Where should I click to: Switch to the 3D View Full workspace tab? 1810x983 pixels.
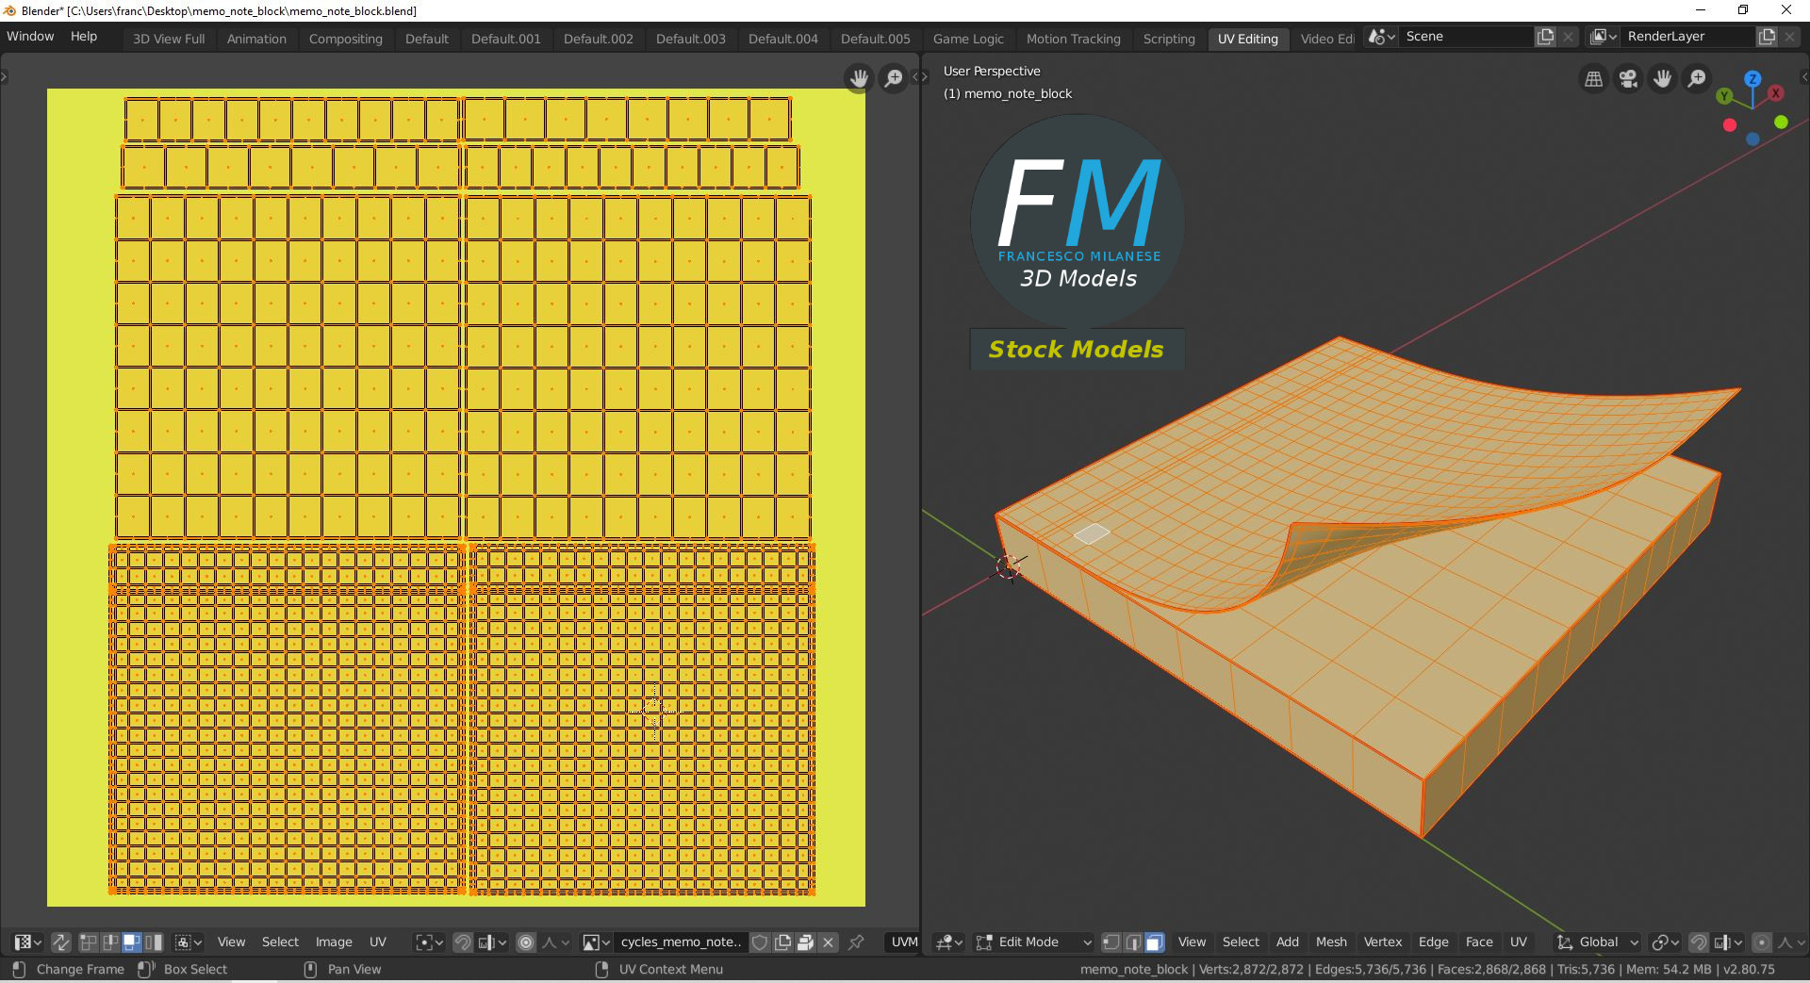(x=169, y=39)
